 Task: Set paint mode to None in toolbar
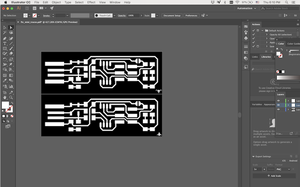tap(12, 116)
